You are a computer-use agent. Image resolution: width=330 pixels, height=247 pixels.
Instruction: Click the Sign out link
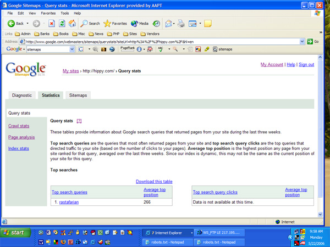306,64
